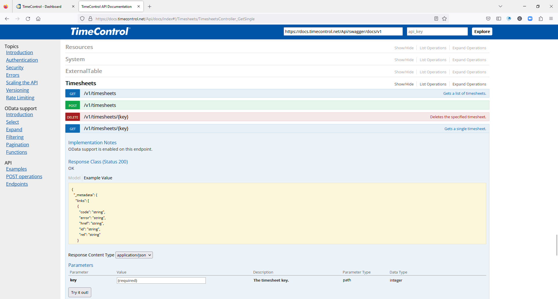Select the Example Value tab
Viewport: 558px width, 299px height.
pos(98,178)
